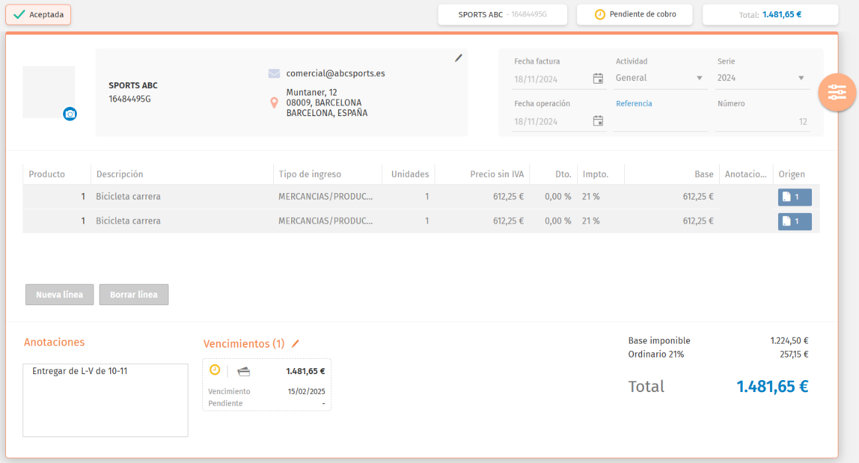The width and height of the screenshot is (859, 463).
Task: Open origin document of second Bicicleta carrera line
Action: (x=795, y=222)
